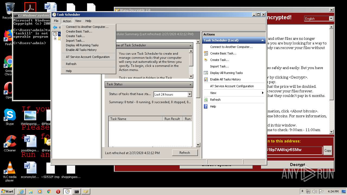Open the English language dropdown in Wana Decrypt0r
This screenshot has width=347, height=195.
pyautogui.click(x=331, y=18)
